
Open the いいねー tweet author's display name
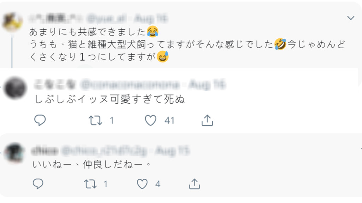pyautogui.click(x=44, y=151)
